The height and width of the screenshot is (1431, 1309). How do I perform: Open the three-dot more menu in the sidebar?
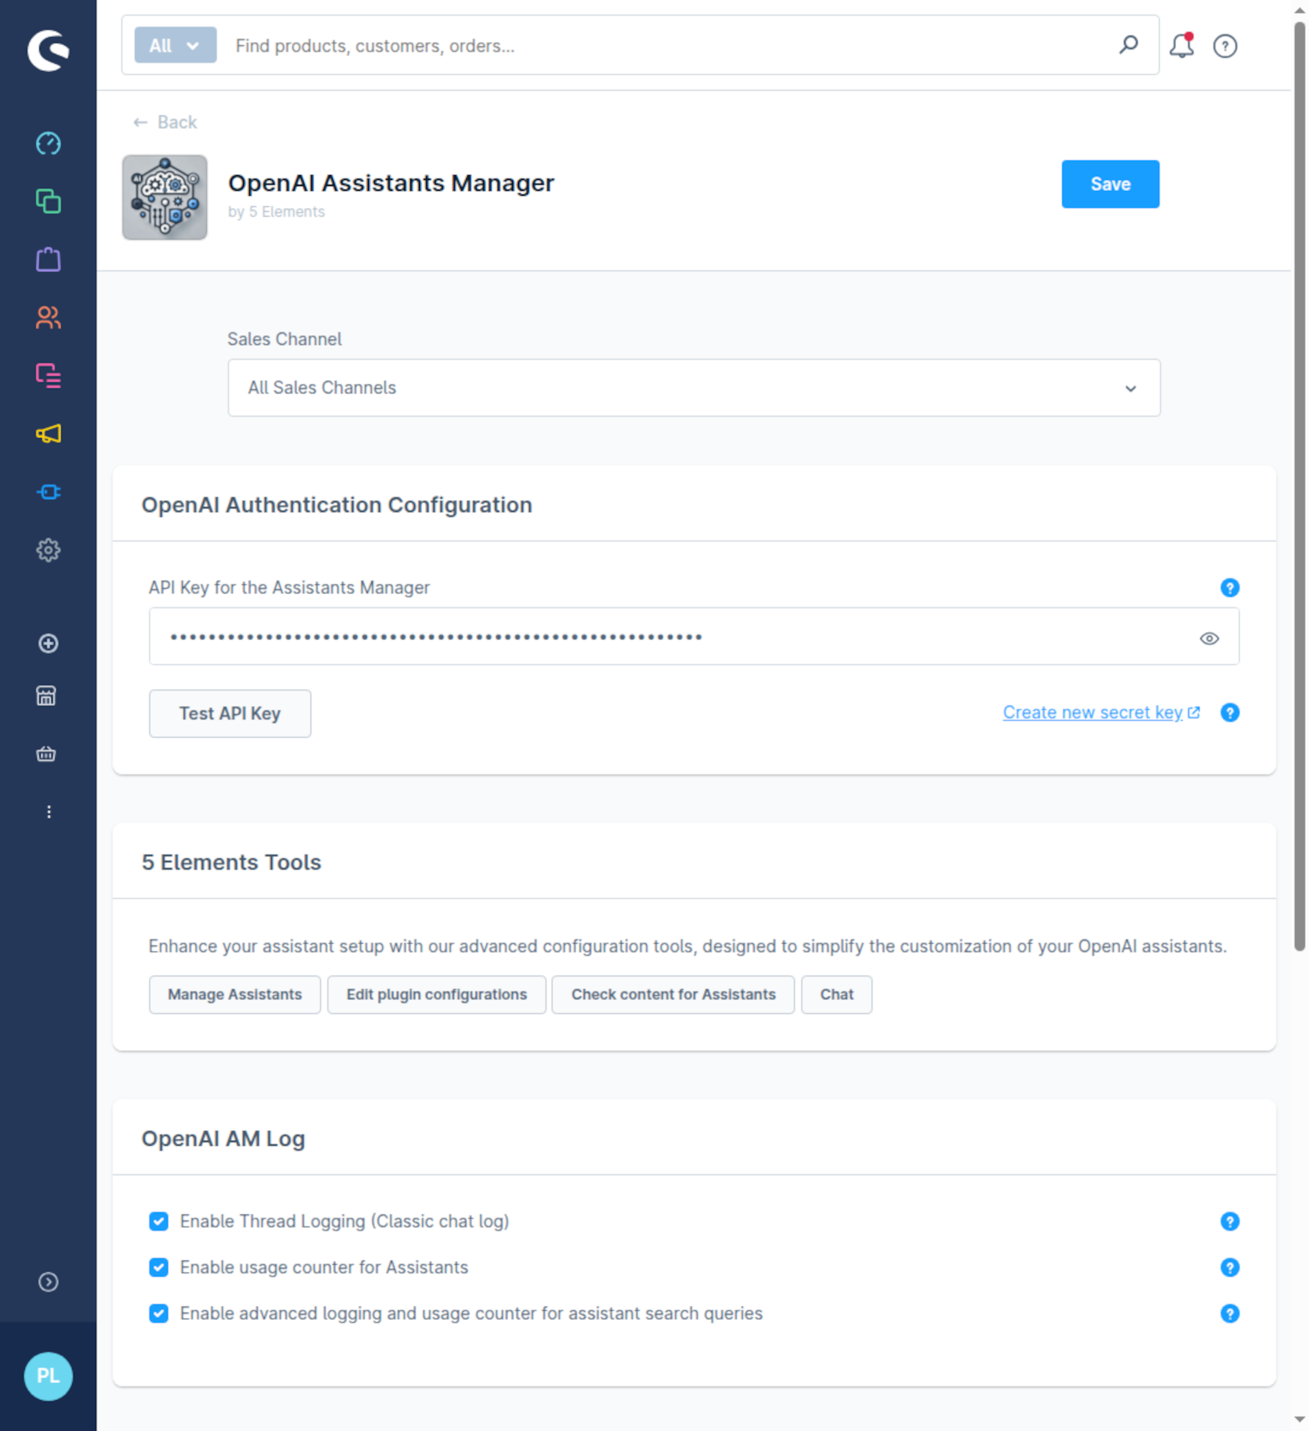pyautogui.click(x=48, y=812)
